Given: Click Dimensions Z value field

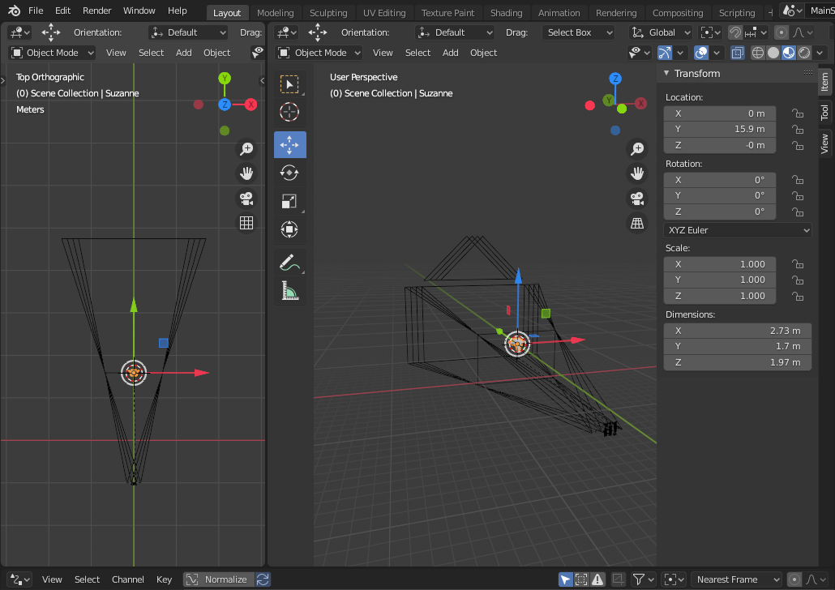Looking at the screenshot, I should [x=738, y=362].
